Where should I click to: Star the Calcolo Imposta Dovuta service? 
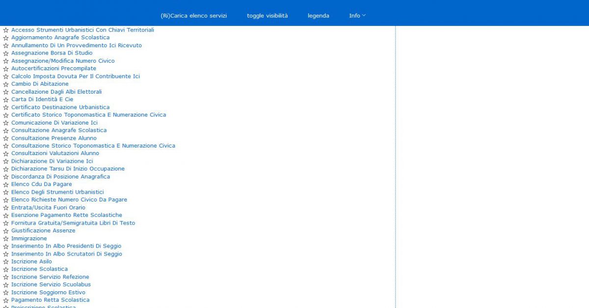tap(6, 77)
